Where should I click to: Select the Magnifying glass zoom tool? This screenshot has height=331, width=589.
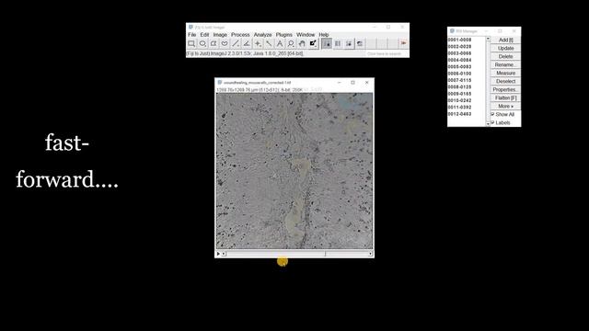(291, 43)
